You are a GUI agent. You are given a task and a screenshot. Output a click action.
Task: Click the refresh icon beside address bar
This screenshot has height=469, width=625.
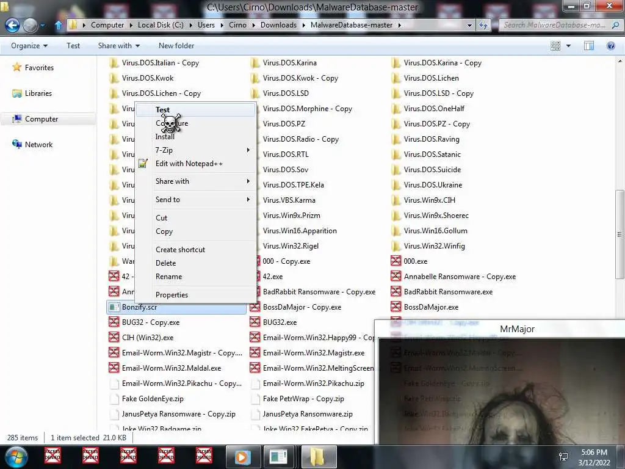click(483, 25)
